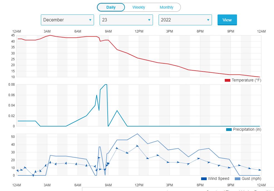Click the 3AM label on bottom axis
Screen dimensions: 274x191
47,185
